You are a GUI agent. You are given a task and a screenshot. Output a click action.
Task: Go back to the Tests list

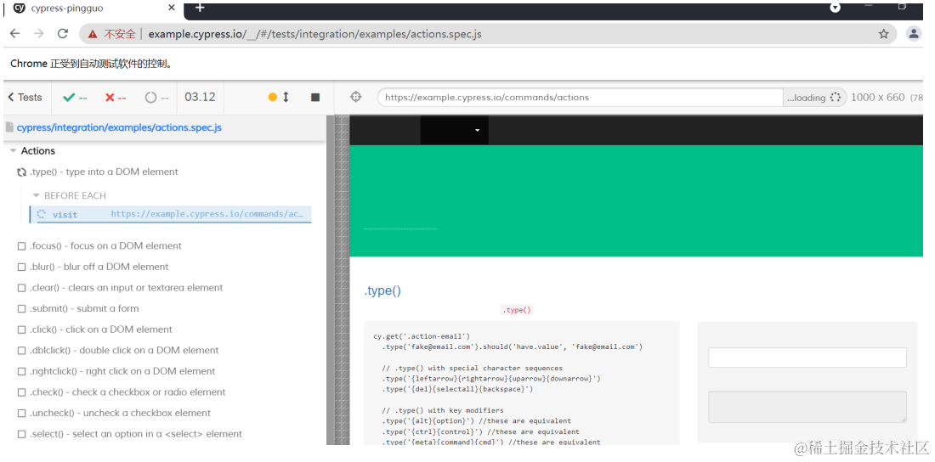click(x=25, y=97)
